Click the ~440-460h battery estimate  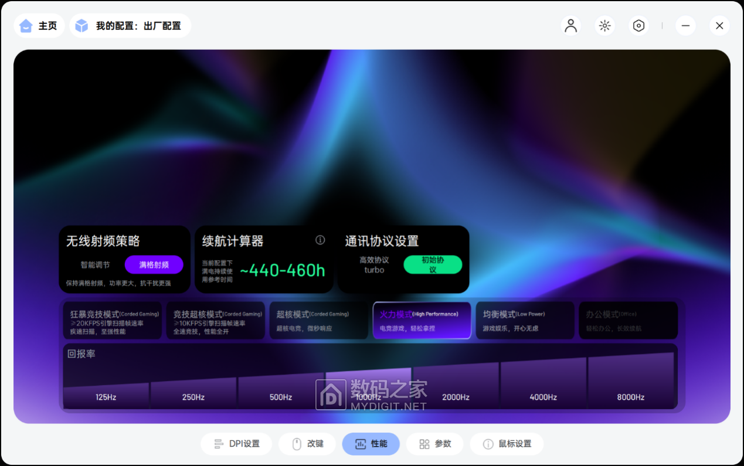[283, 270]
